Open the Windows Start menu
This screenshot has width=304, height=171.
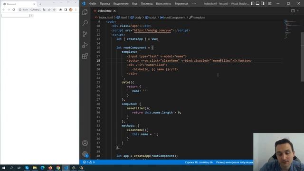tap(3, 168)
